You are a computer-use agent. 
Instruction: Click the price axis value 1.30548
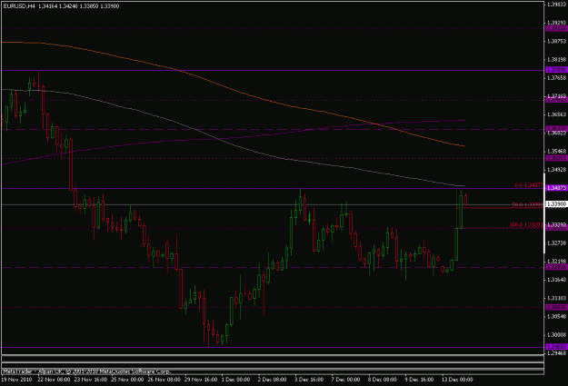[x=556, y=316]
